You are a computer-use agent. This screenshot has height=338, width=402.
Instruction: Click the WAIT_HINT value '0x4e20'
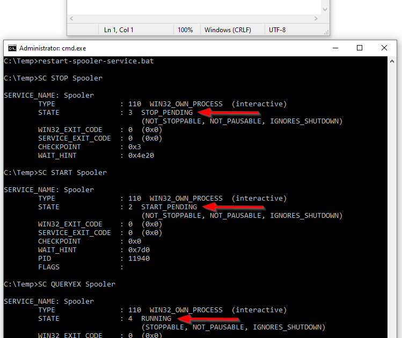(141, 156)
